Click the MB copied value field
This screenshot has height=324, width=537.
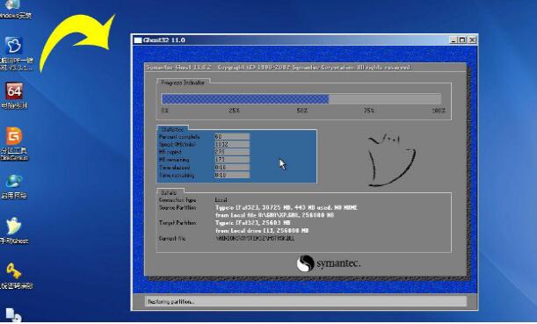[x=232, y=152]
